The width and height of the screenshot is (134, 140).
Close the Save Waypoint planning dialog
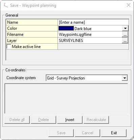(129, 5)
